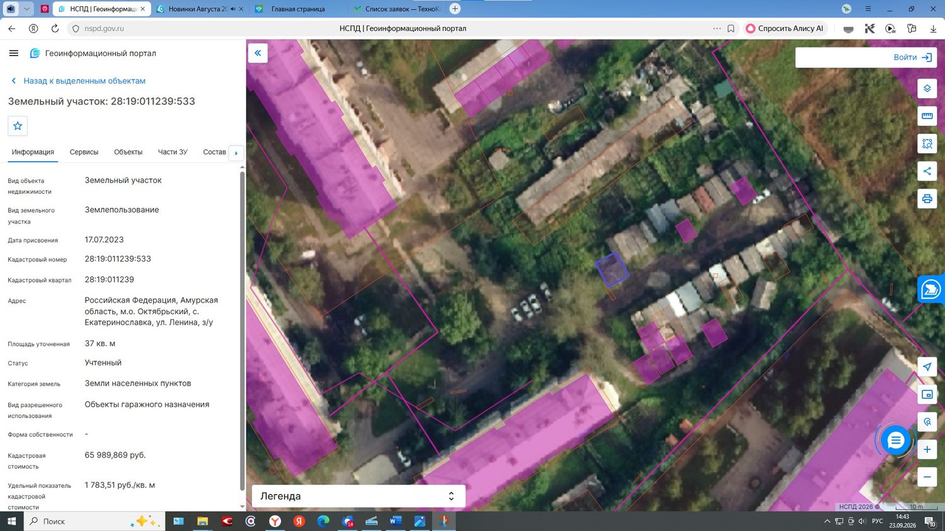Viewport: 945px width, 531px height.
Task: Select the Состав tab
Action: click(x=214, y=152)
